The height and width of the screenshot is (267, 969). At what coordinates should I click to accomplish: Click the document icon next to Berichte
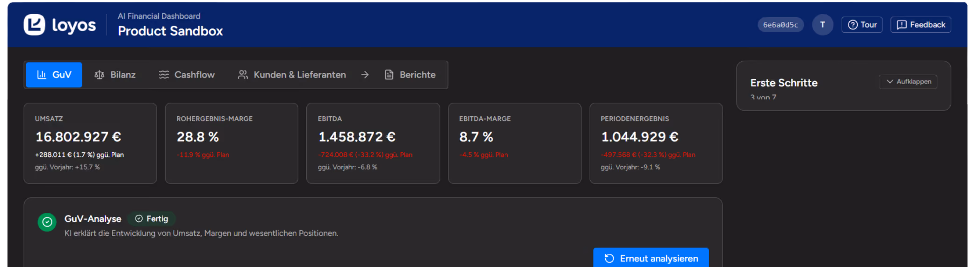click(389, 75)
